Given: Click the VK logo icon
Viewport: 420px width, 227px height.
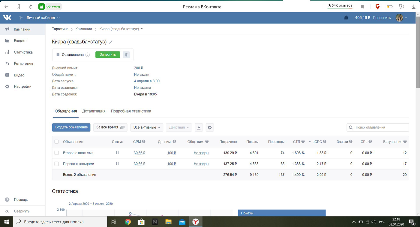Looking at the screenshot, I should (7, 18).
